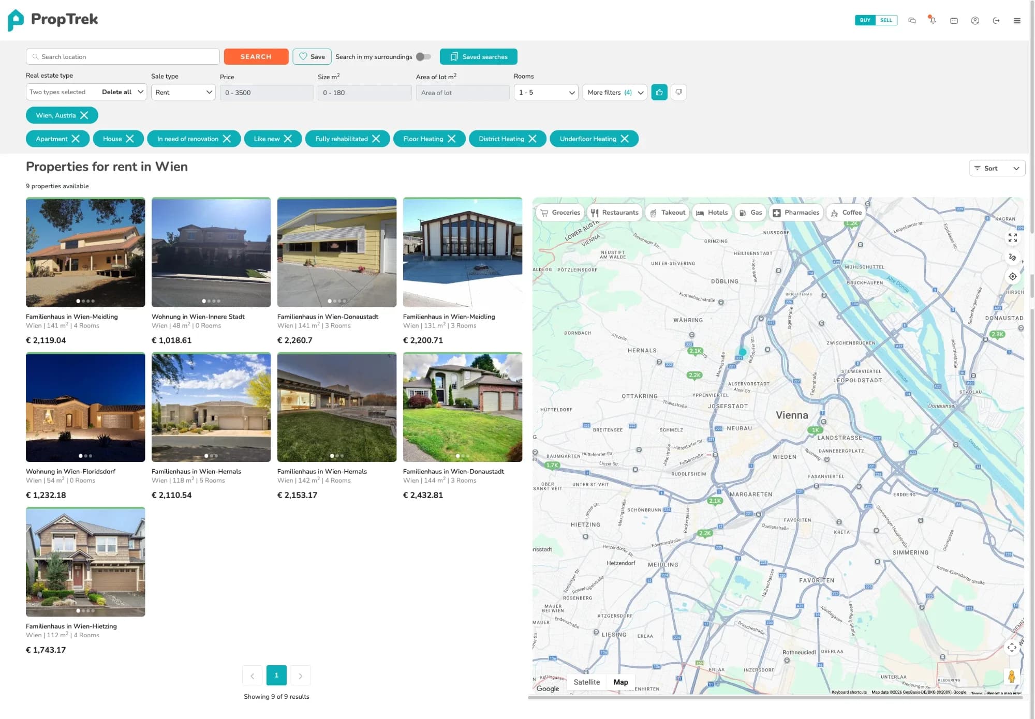Click the draw area icon on map
The height and width of the screenshot is (719, 1035).
point(1013,257)
